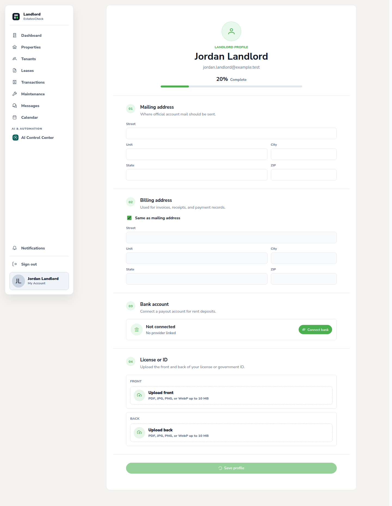Focus the mailing Unit input field
This screenshot has height=506, width=392.
coord(197,154)
